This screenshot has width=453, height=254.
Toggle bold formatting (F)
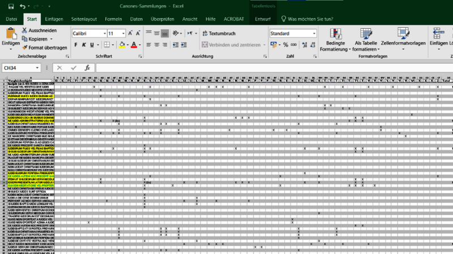coord(76,45)
